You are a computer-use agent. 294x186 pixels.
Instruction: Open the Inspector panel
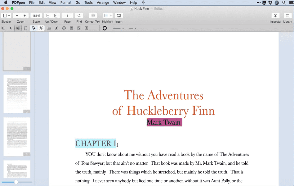[275, 16]
